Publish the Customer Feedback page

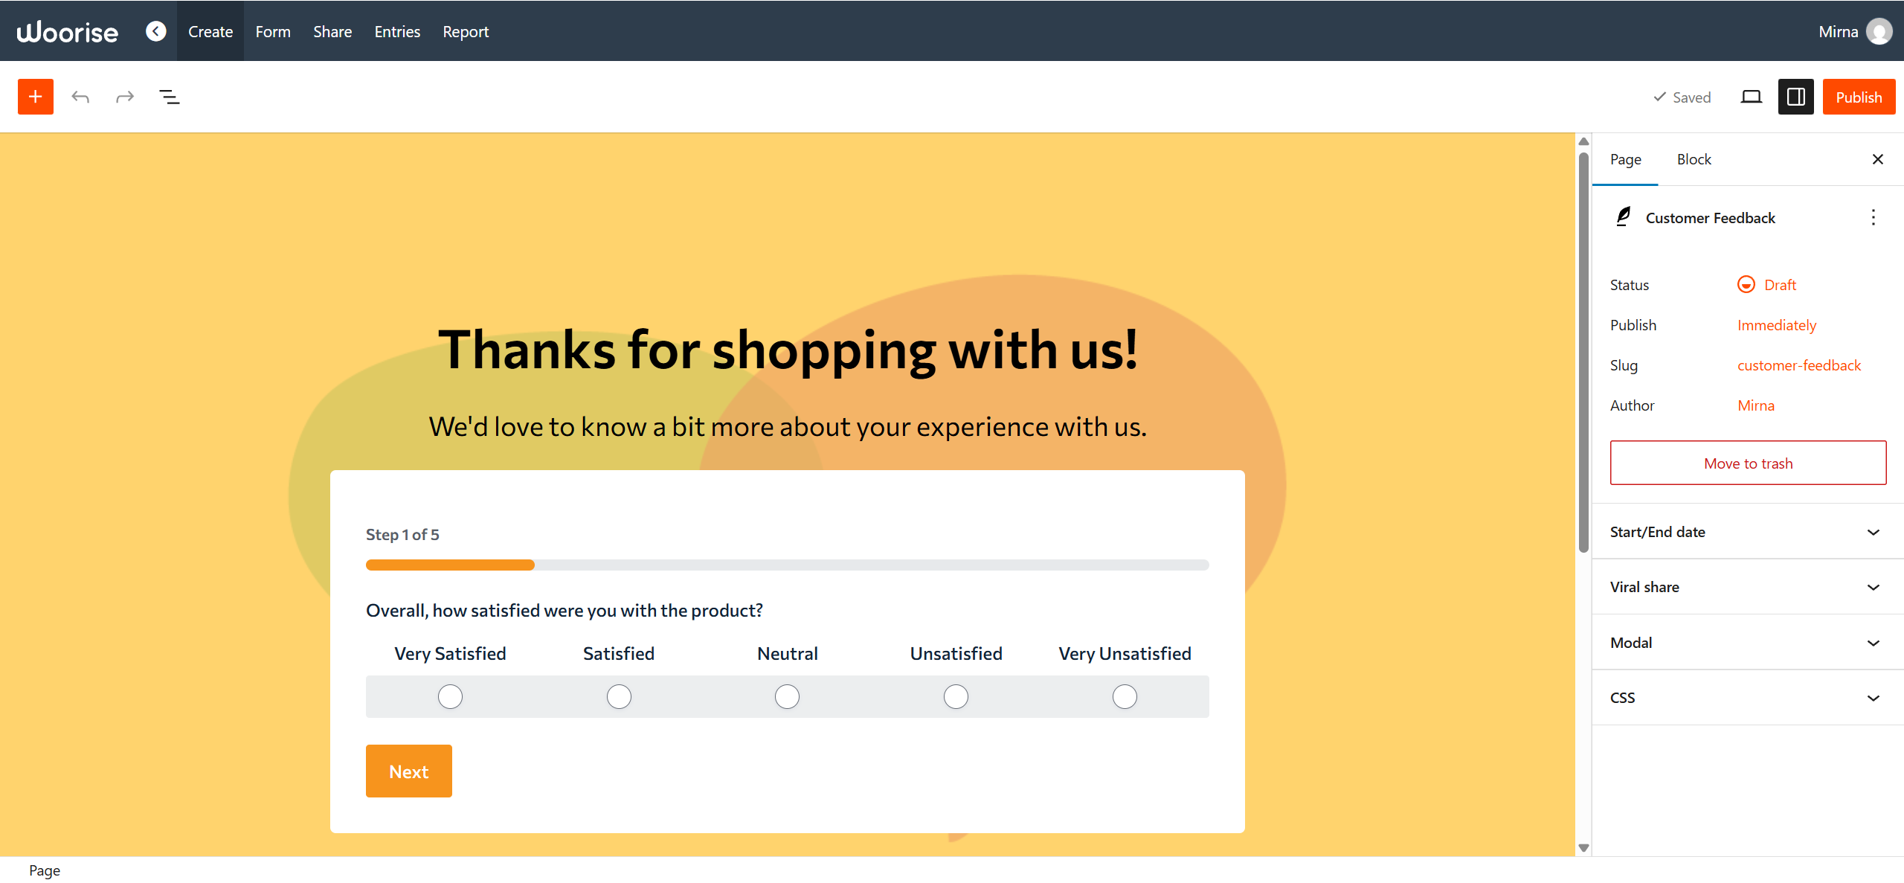1859,96
